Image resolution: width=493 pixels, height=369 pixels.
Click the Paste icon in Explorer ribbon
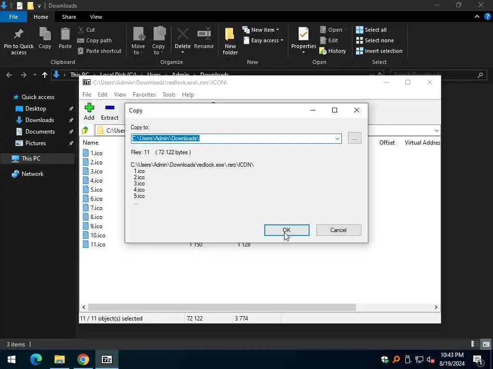click(65, 34)
